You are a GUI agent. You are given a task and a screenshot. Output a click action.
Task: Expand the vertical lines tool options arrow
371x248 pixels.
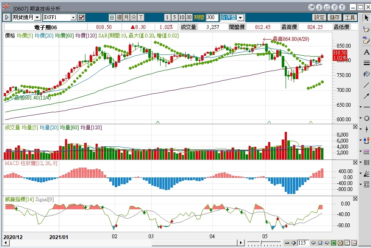click(361, 162)
